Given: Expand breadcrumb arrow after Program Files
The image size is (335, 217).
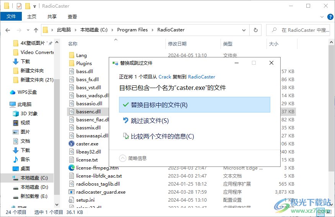Looking at the screenshot, I should click(x=152, y=30).
